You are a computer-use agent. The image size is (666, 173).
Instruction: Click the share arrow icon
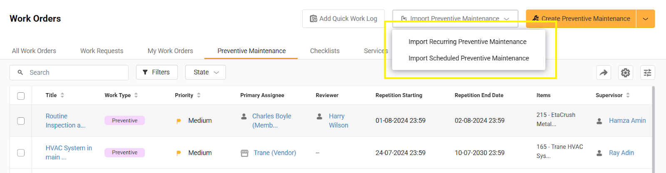[x=604, y=73]
